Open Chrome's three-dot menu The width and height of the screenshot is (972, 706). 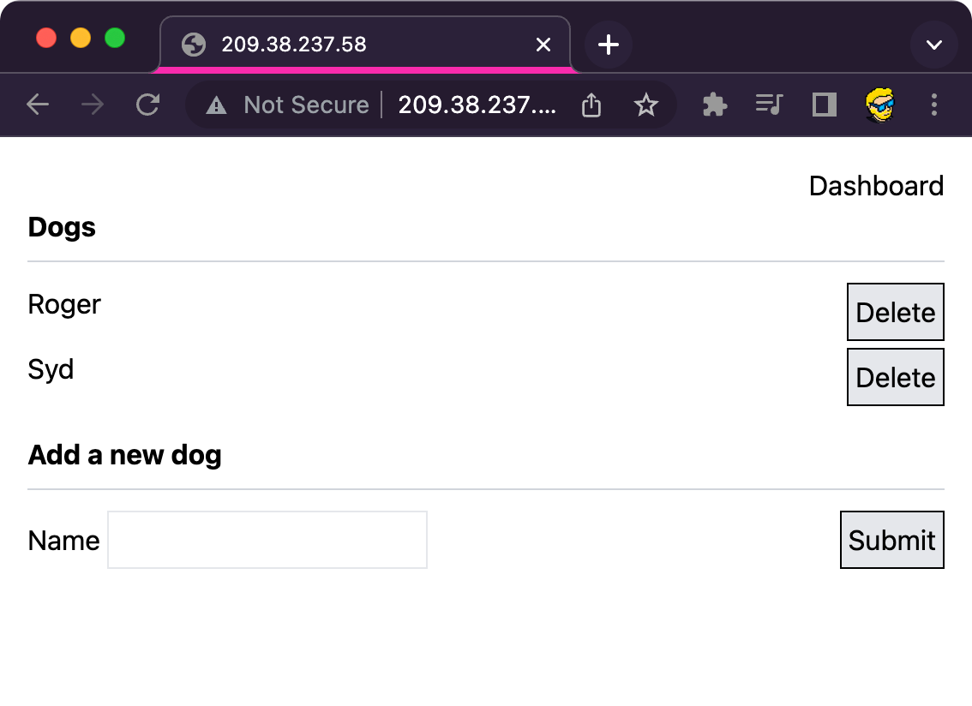pos(934,105)
